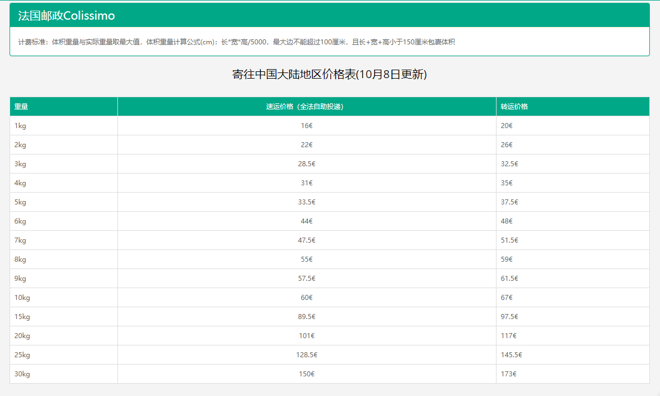Select the 20kg weight cell
This screenshot has width=660, height=396.
[63, 336]
